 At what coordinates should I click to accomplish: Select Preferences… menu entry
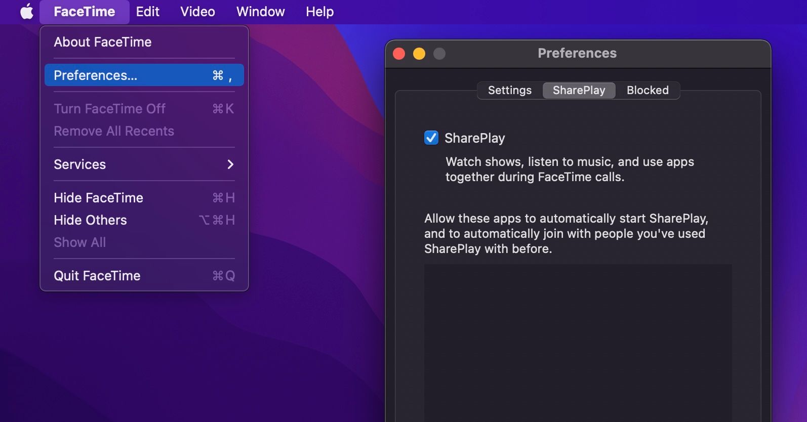[x=144, y=75]
